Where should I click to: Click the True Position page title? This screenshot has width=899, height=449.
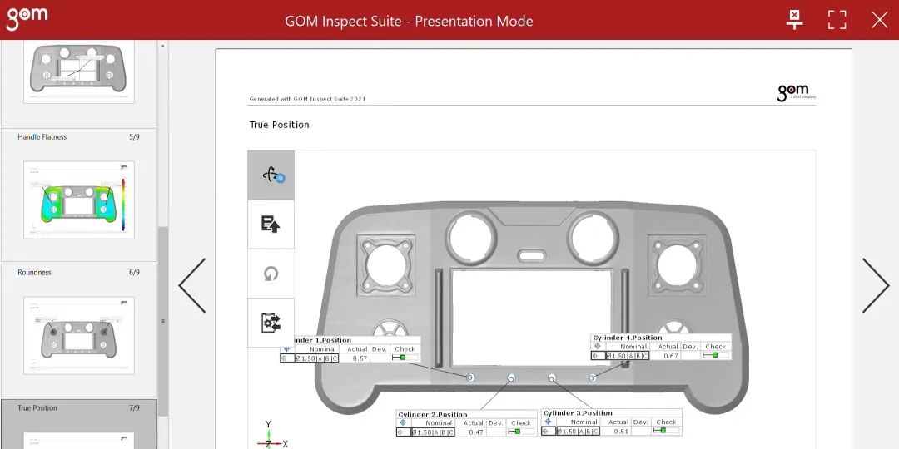click(x=279, y=125)
